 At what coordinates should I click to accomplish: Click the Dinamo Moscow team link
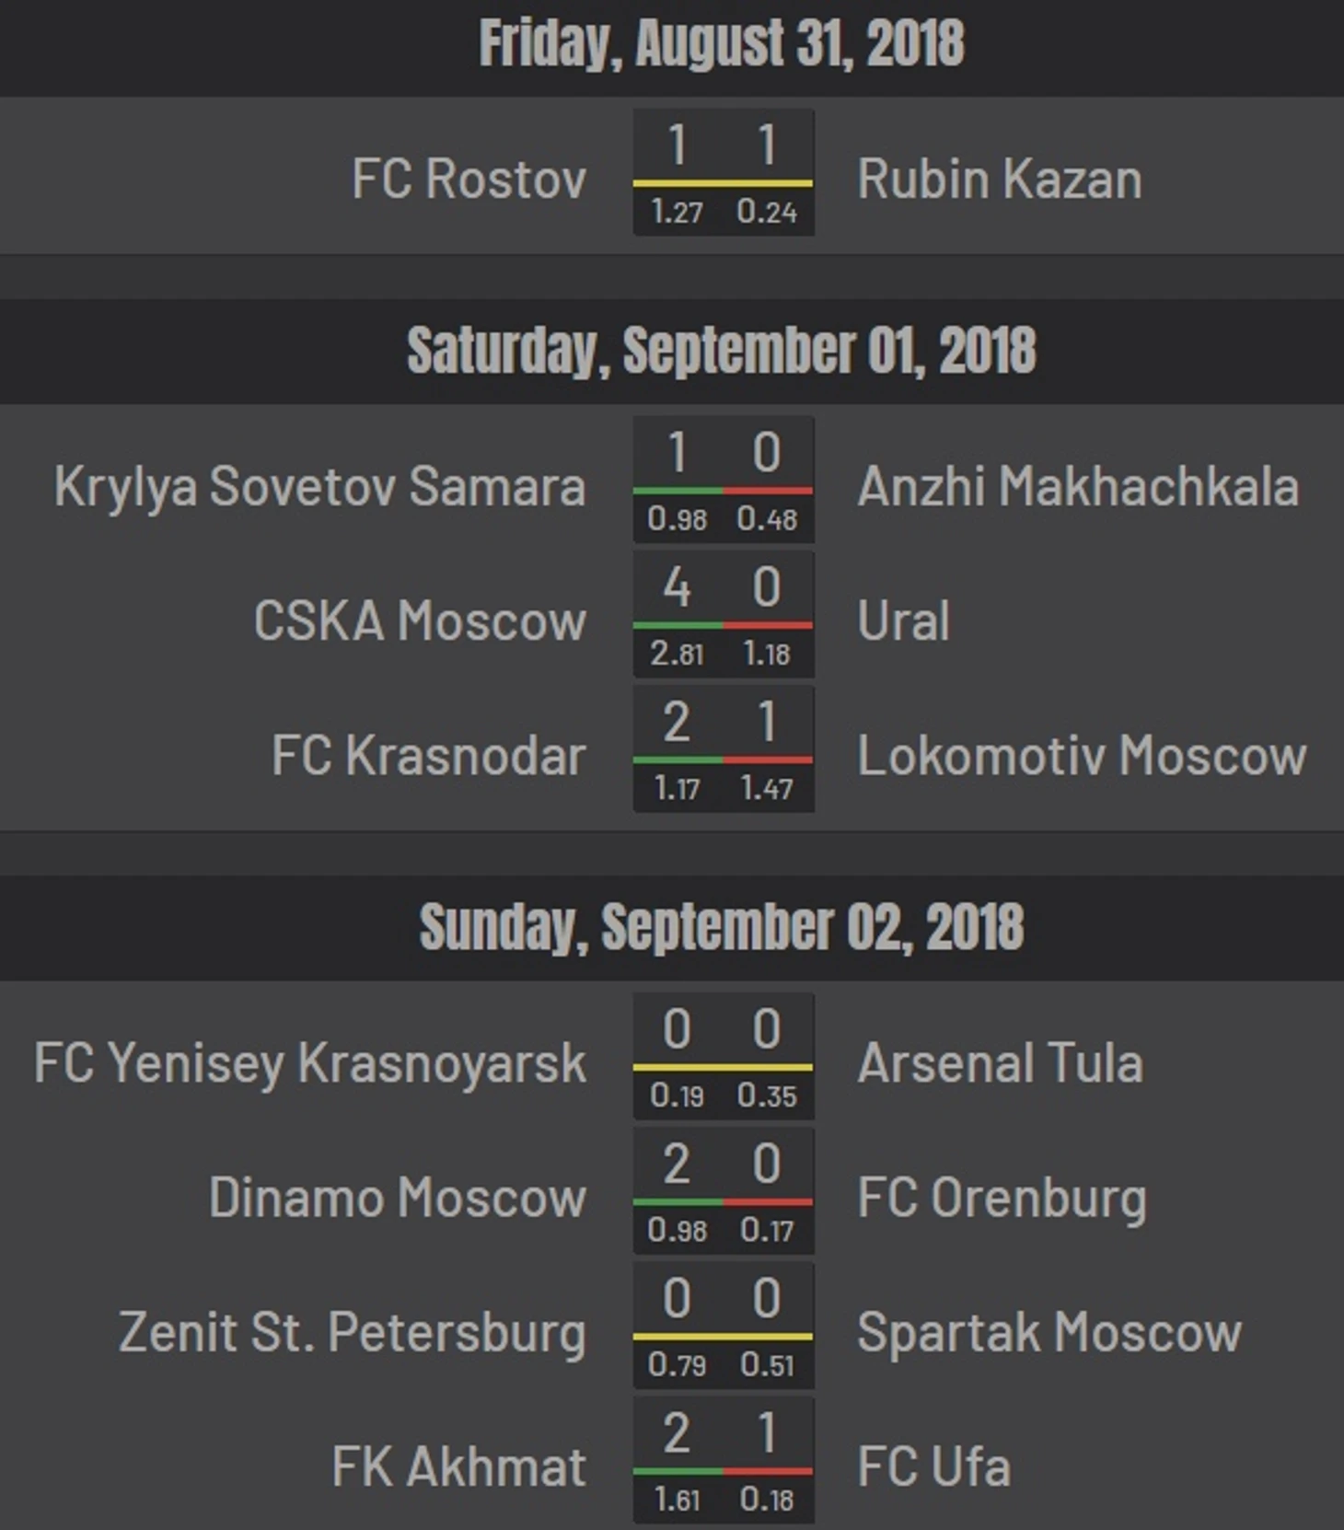[398, 1197]
